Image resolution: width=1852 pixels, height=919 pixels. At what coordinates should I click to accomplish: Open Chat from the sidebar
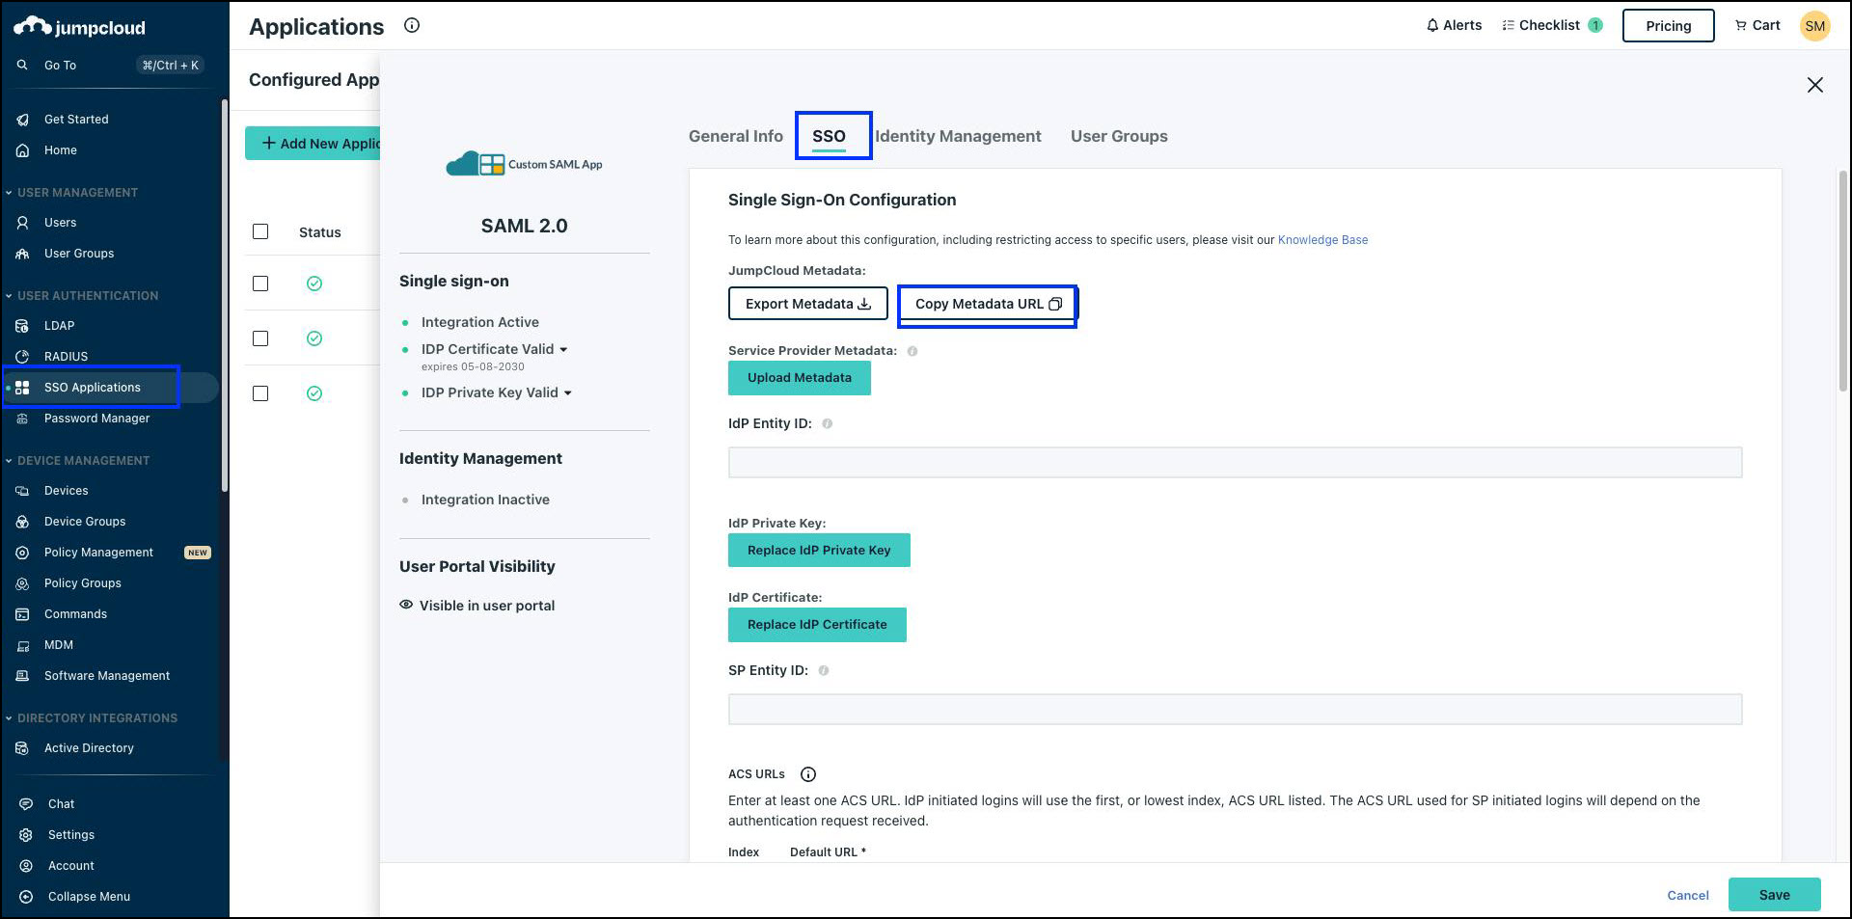point(61,804)
